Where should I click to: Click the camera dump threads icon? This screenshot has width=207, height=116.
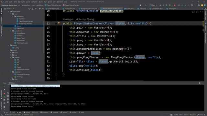(x=4, y=100)
